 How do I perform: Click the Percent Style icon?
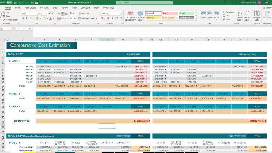108,18
